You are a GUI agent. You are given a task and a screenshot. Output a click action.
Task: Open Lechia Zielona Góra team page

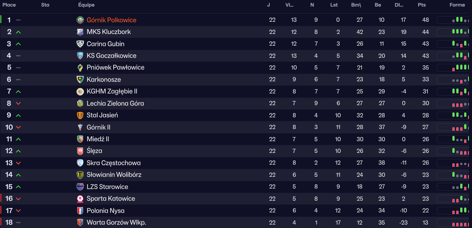(x=115, y=103)
